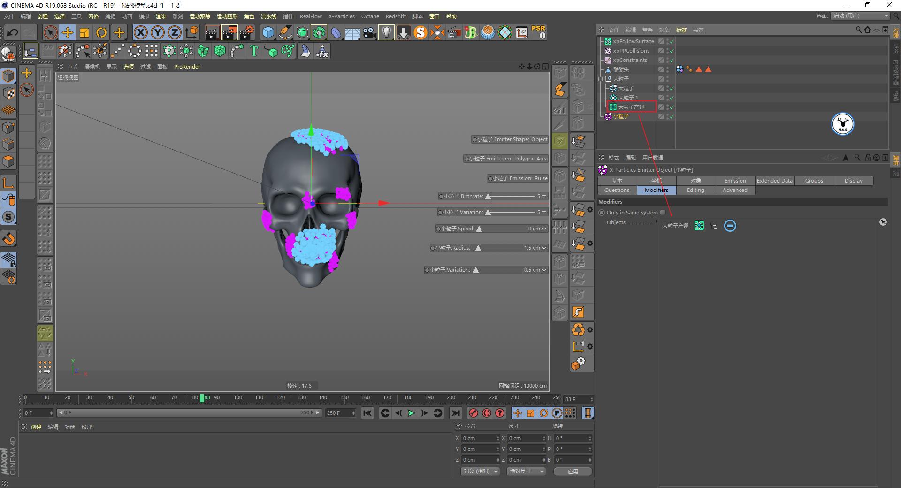Click the Light object icon
Image resolution: width=901 pixels, height=488 pixels.
point(386,32)
